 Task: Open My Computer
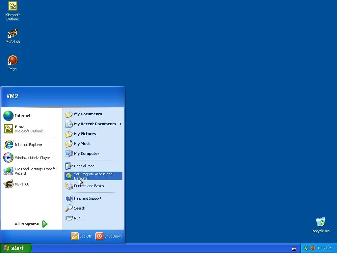(x=93, y=154)
